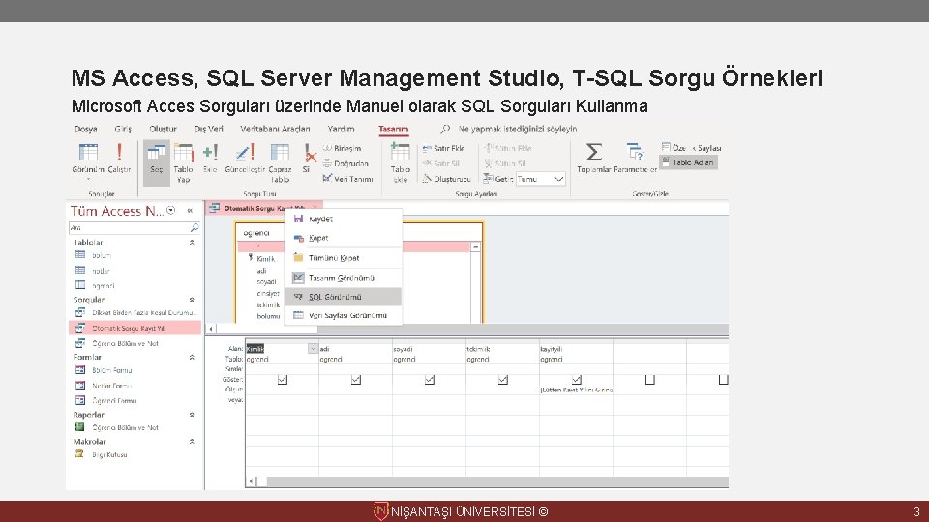This screenshot has width=929, height=522.
Task: Toggle Göster checkbox in first empty column
Action: [x=650, y=380]
